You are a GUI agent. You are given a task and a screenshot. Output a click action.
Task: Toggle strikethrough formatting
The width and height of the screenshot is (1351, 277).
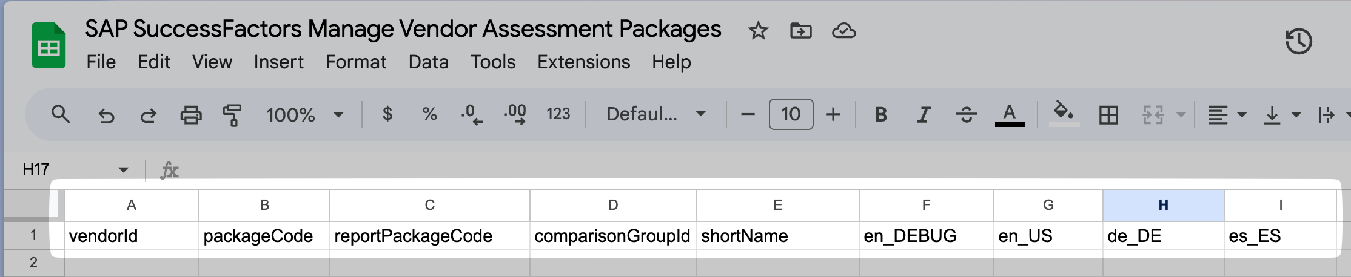(966, 114)
